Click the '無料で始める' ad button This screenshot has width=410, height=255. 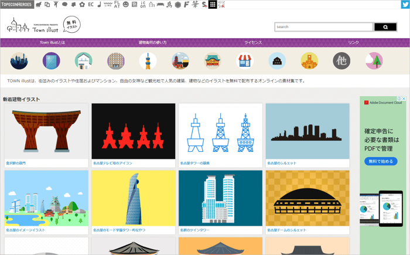click(381, 161)
